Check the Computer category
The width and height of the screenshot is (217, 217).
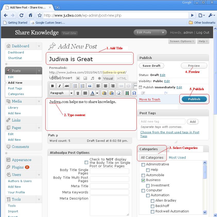[143, 191]
